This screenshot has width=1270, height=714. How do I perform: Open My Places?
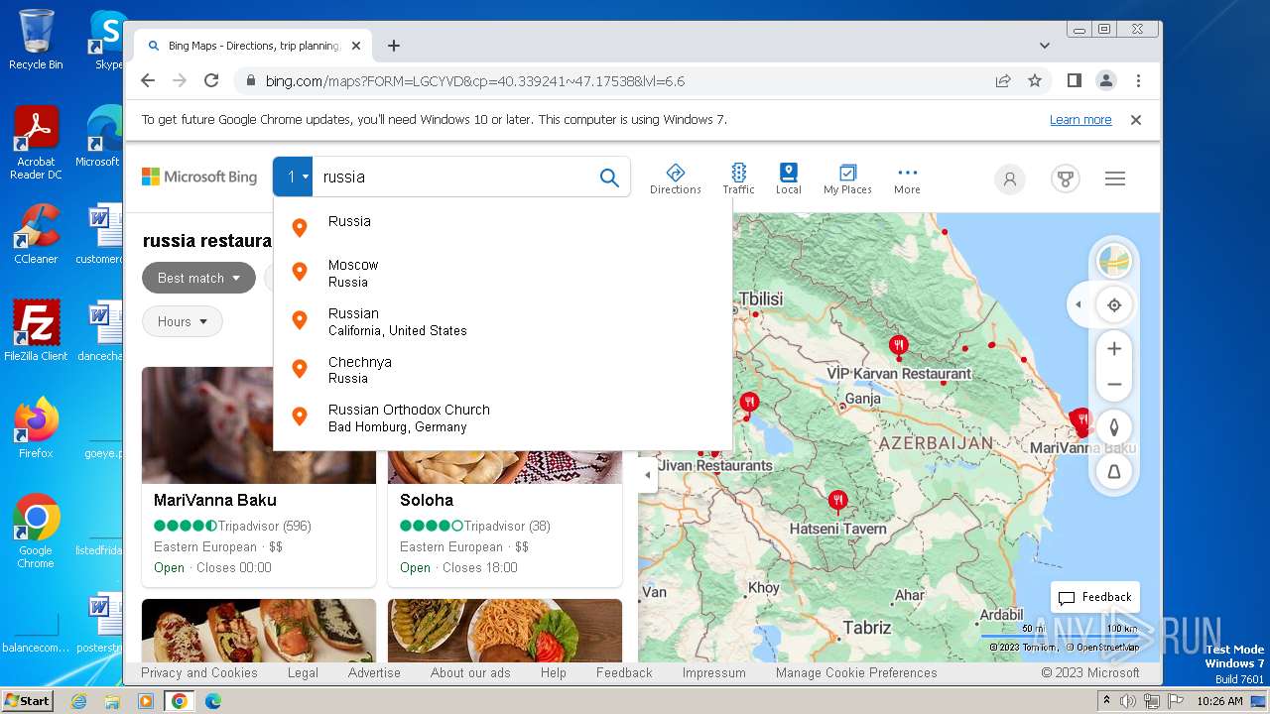point(847,178)
